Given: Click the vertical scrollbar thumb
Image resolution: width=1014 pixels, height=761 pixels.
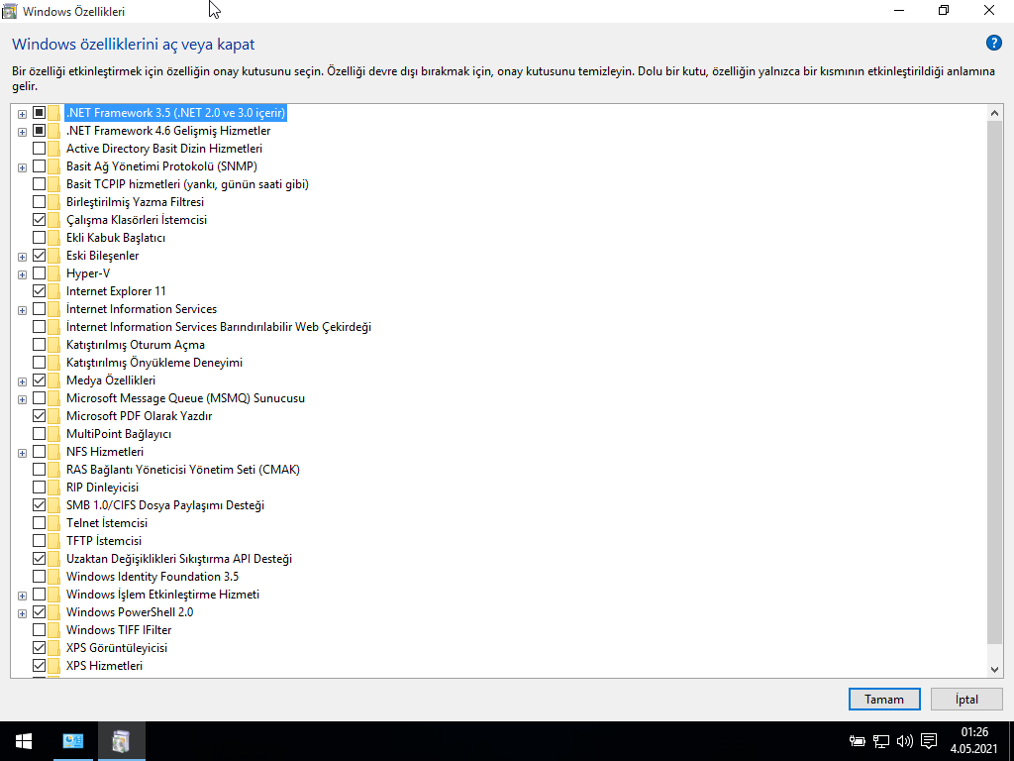Looking at the screenshot, I should [x=994, y=381].
